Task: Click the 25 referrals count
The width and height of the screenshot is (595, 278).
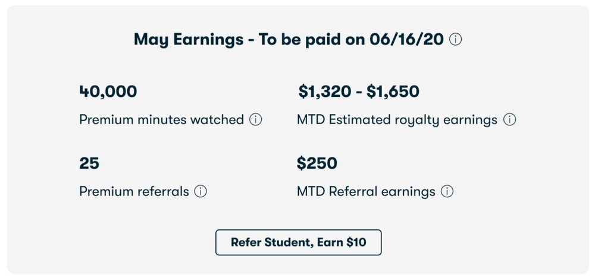Action: [89, 163]
